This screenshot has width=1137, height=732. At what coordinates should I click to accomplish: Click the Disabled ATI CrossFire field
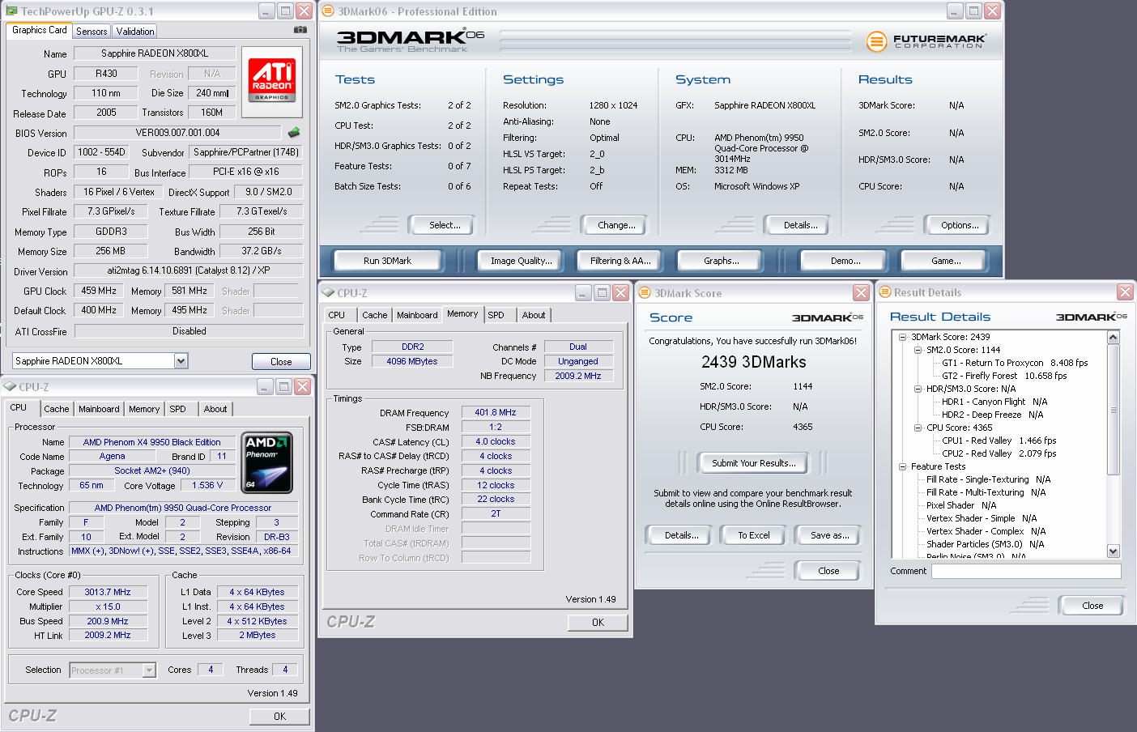pos(189,331)
